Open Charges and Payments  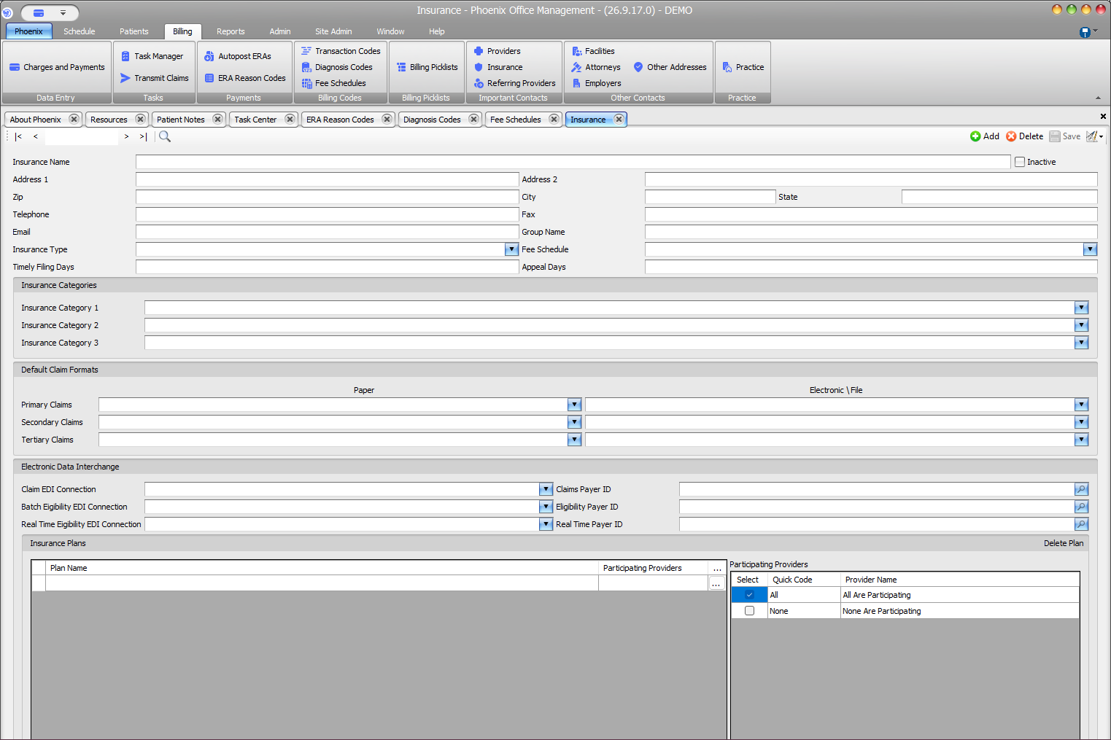(x=57, y=67)
